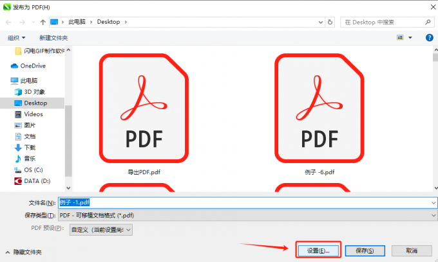This screenshot has width=438, height=262.
Task: Select 此电脑 in the address path
Action: tap(77, 22)
